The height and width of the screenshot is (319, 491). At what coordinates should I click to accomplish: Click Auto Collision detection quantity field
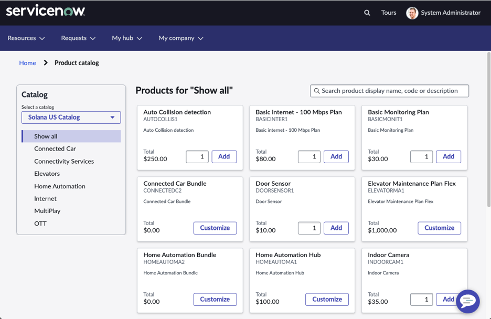(197, 156)
